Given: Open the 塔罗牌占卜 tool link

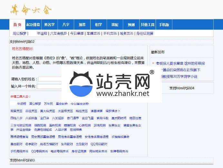Looking at the screenshot, I should [113, 111].
